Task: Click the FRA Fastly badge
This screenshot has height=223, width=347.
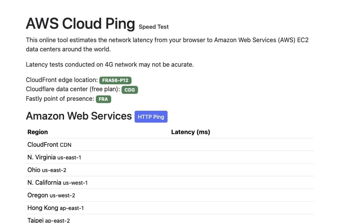Action: 104,99
